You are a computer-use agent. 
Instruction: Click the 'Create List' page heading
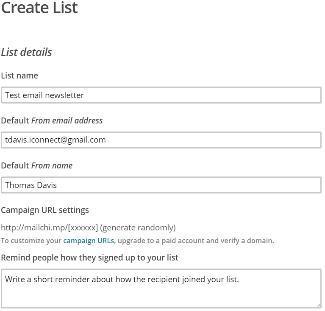[x=39, y=8]
